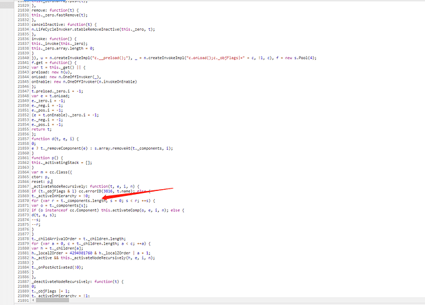Click 'this.activateComp(o, e, i, n)' call
Viewport: 425px width, 305px height.
[135, 210]
